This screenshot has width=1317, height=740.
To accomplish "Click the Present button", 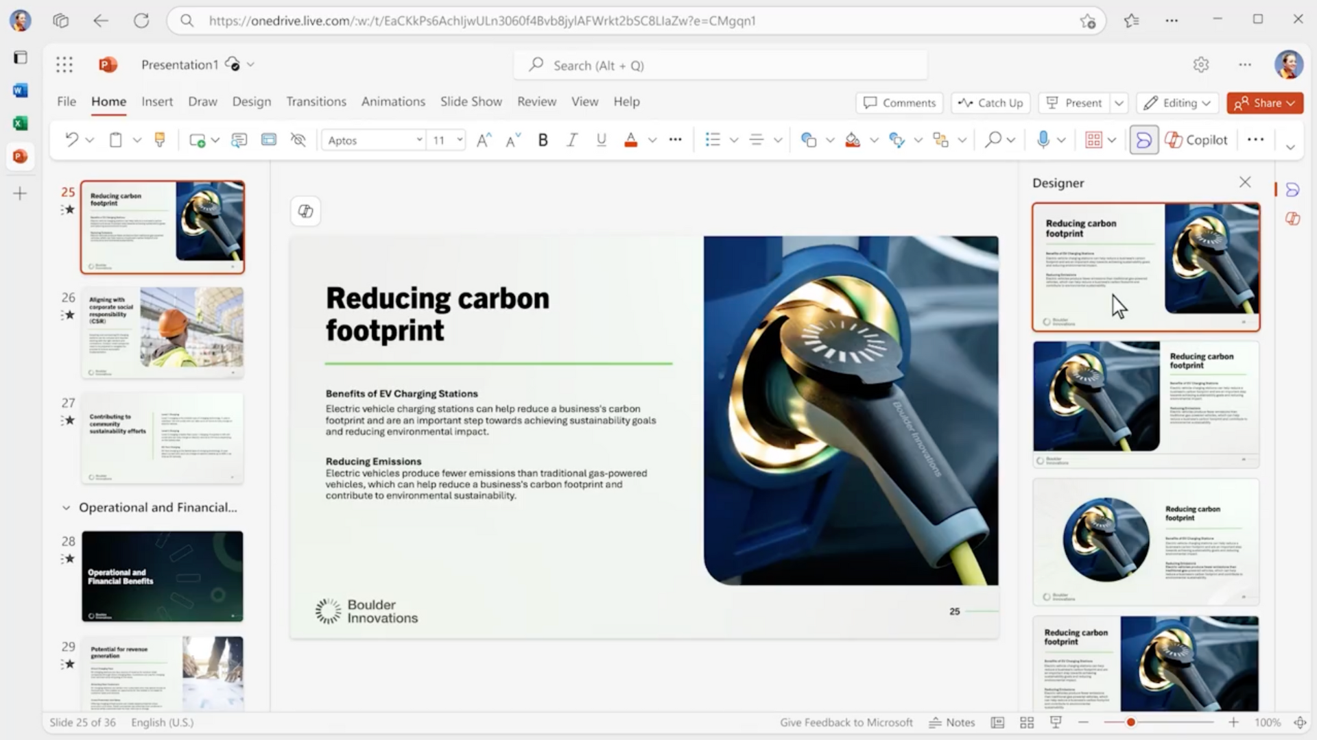I will [1075, 103].
